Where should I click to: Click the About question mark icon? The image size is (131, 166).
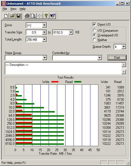[x=46, y=16]
